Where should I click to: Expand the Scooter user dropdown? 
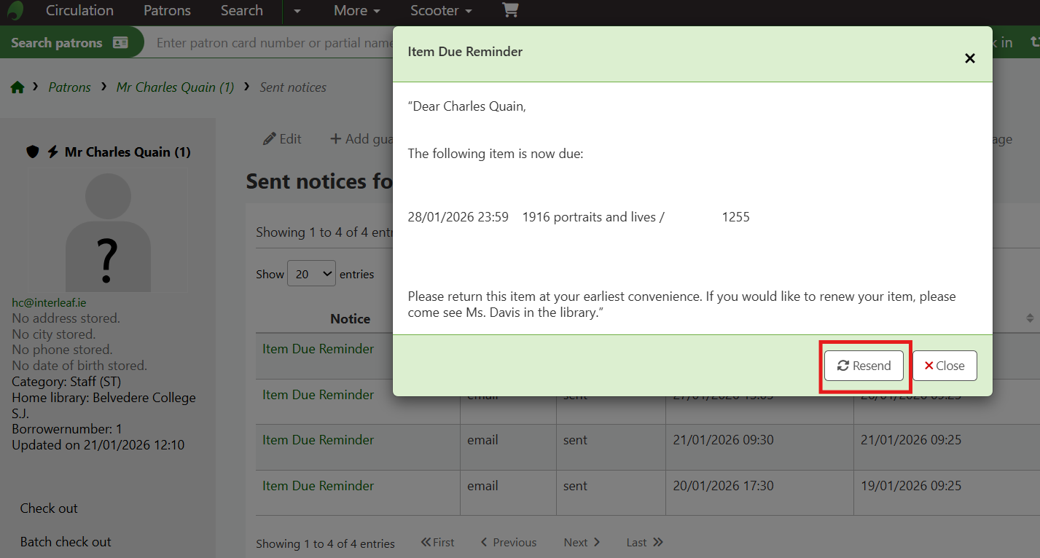pos(441,10)
